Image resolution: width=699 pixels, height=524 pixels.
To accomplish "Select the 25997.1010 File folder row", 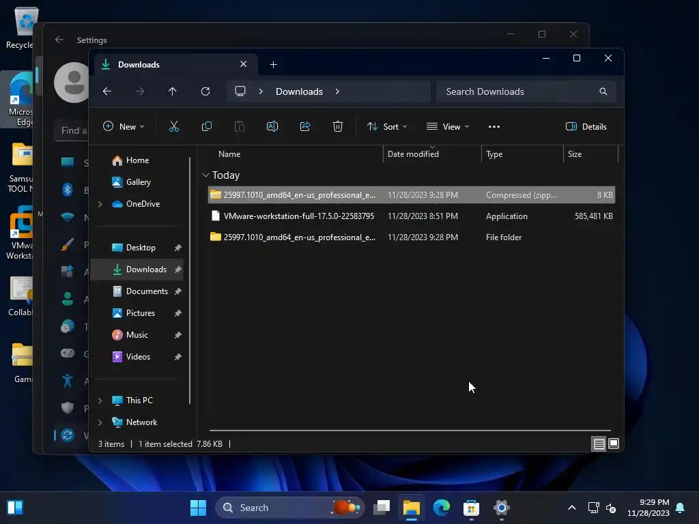I will [411, 237].
